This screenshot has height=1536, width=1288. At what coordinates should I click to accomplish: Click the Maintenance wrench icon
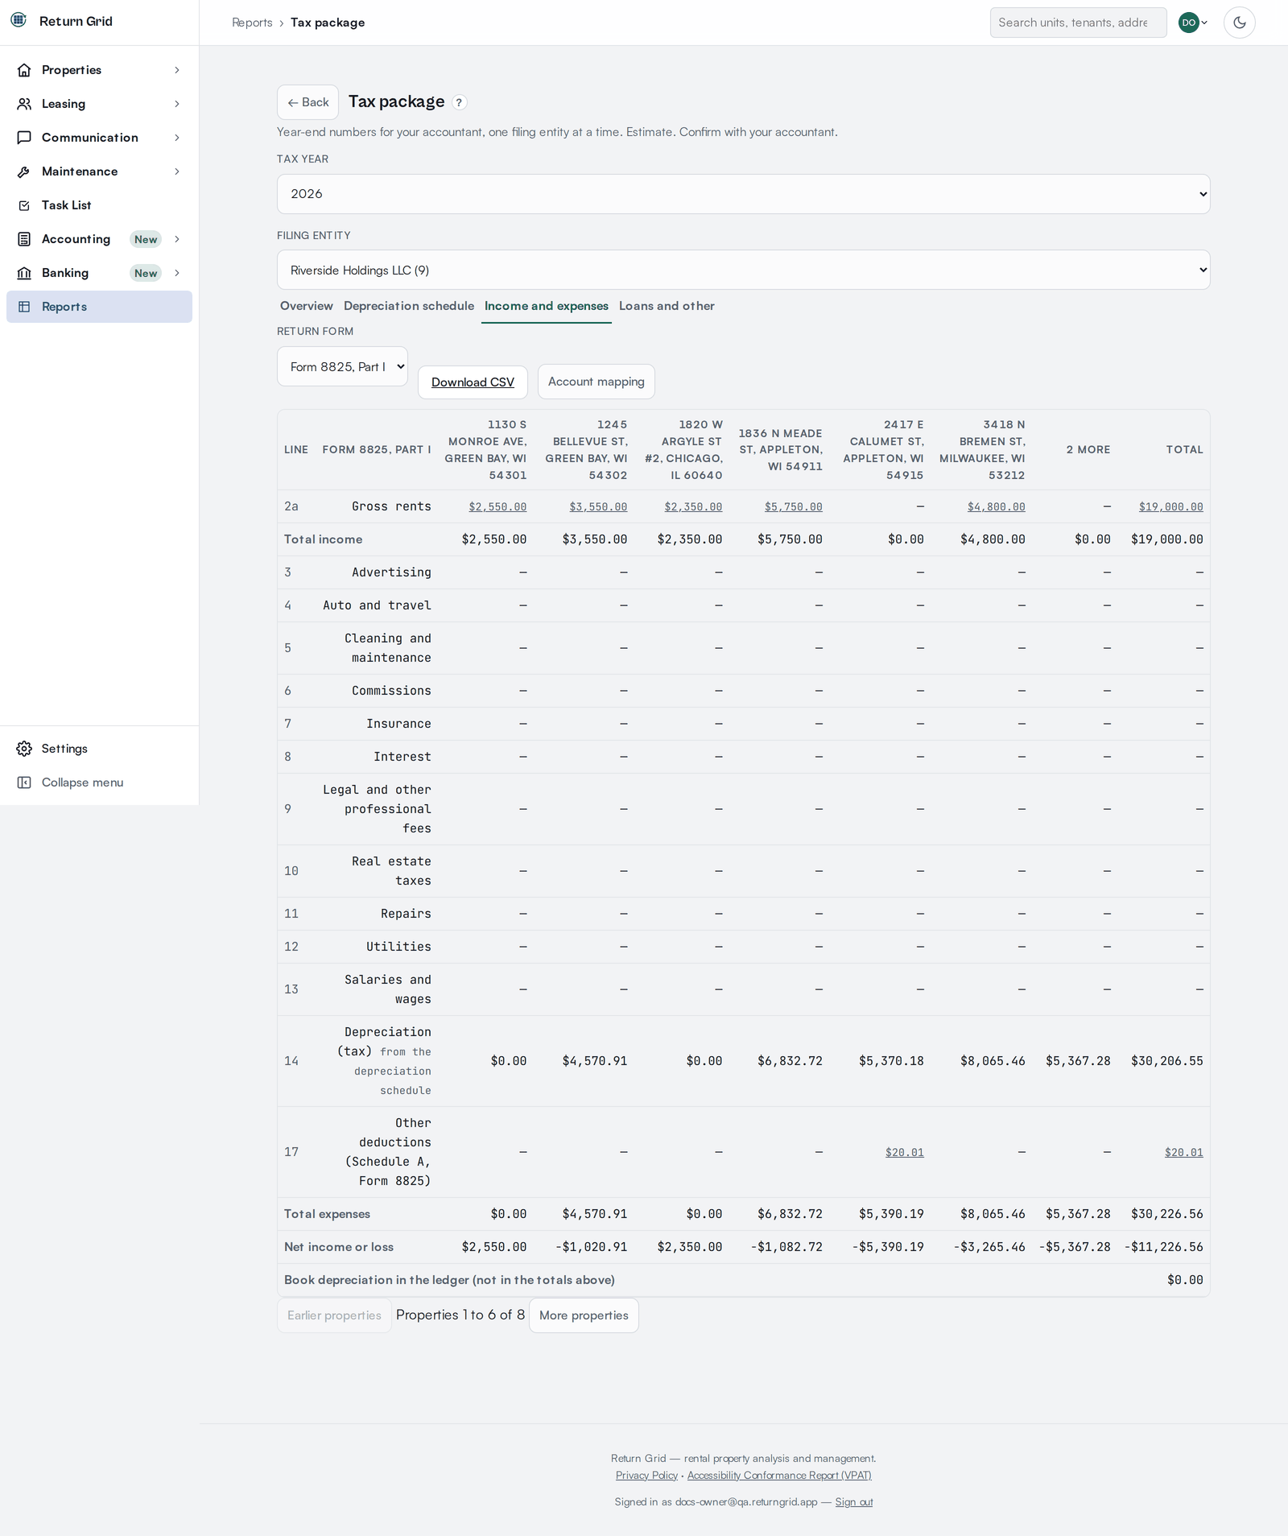coord(24,171)
